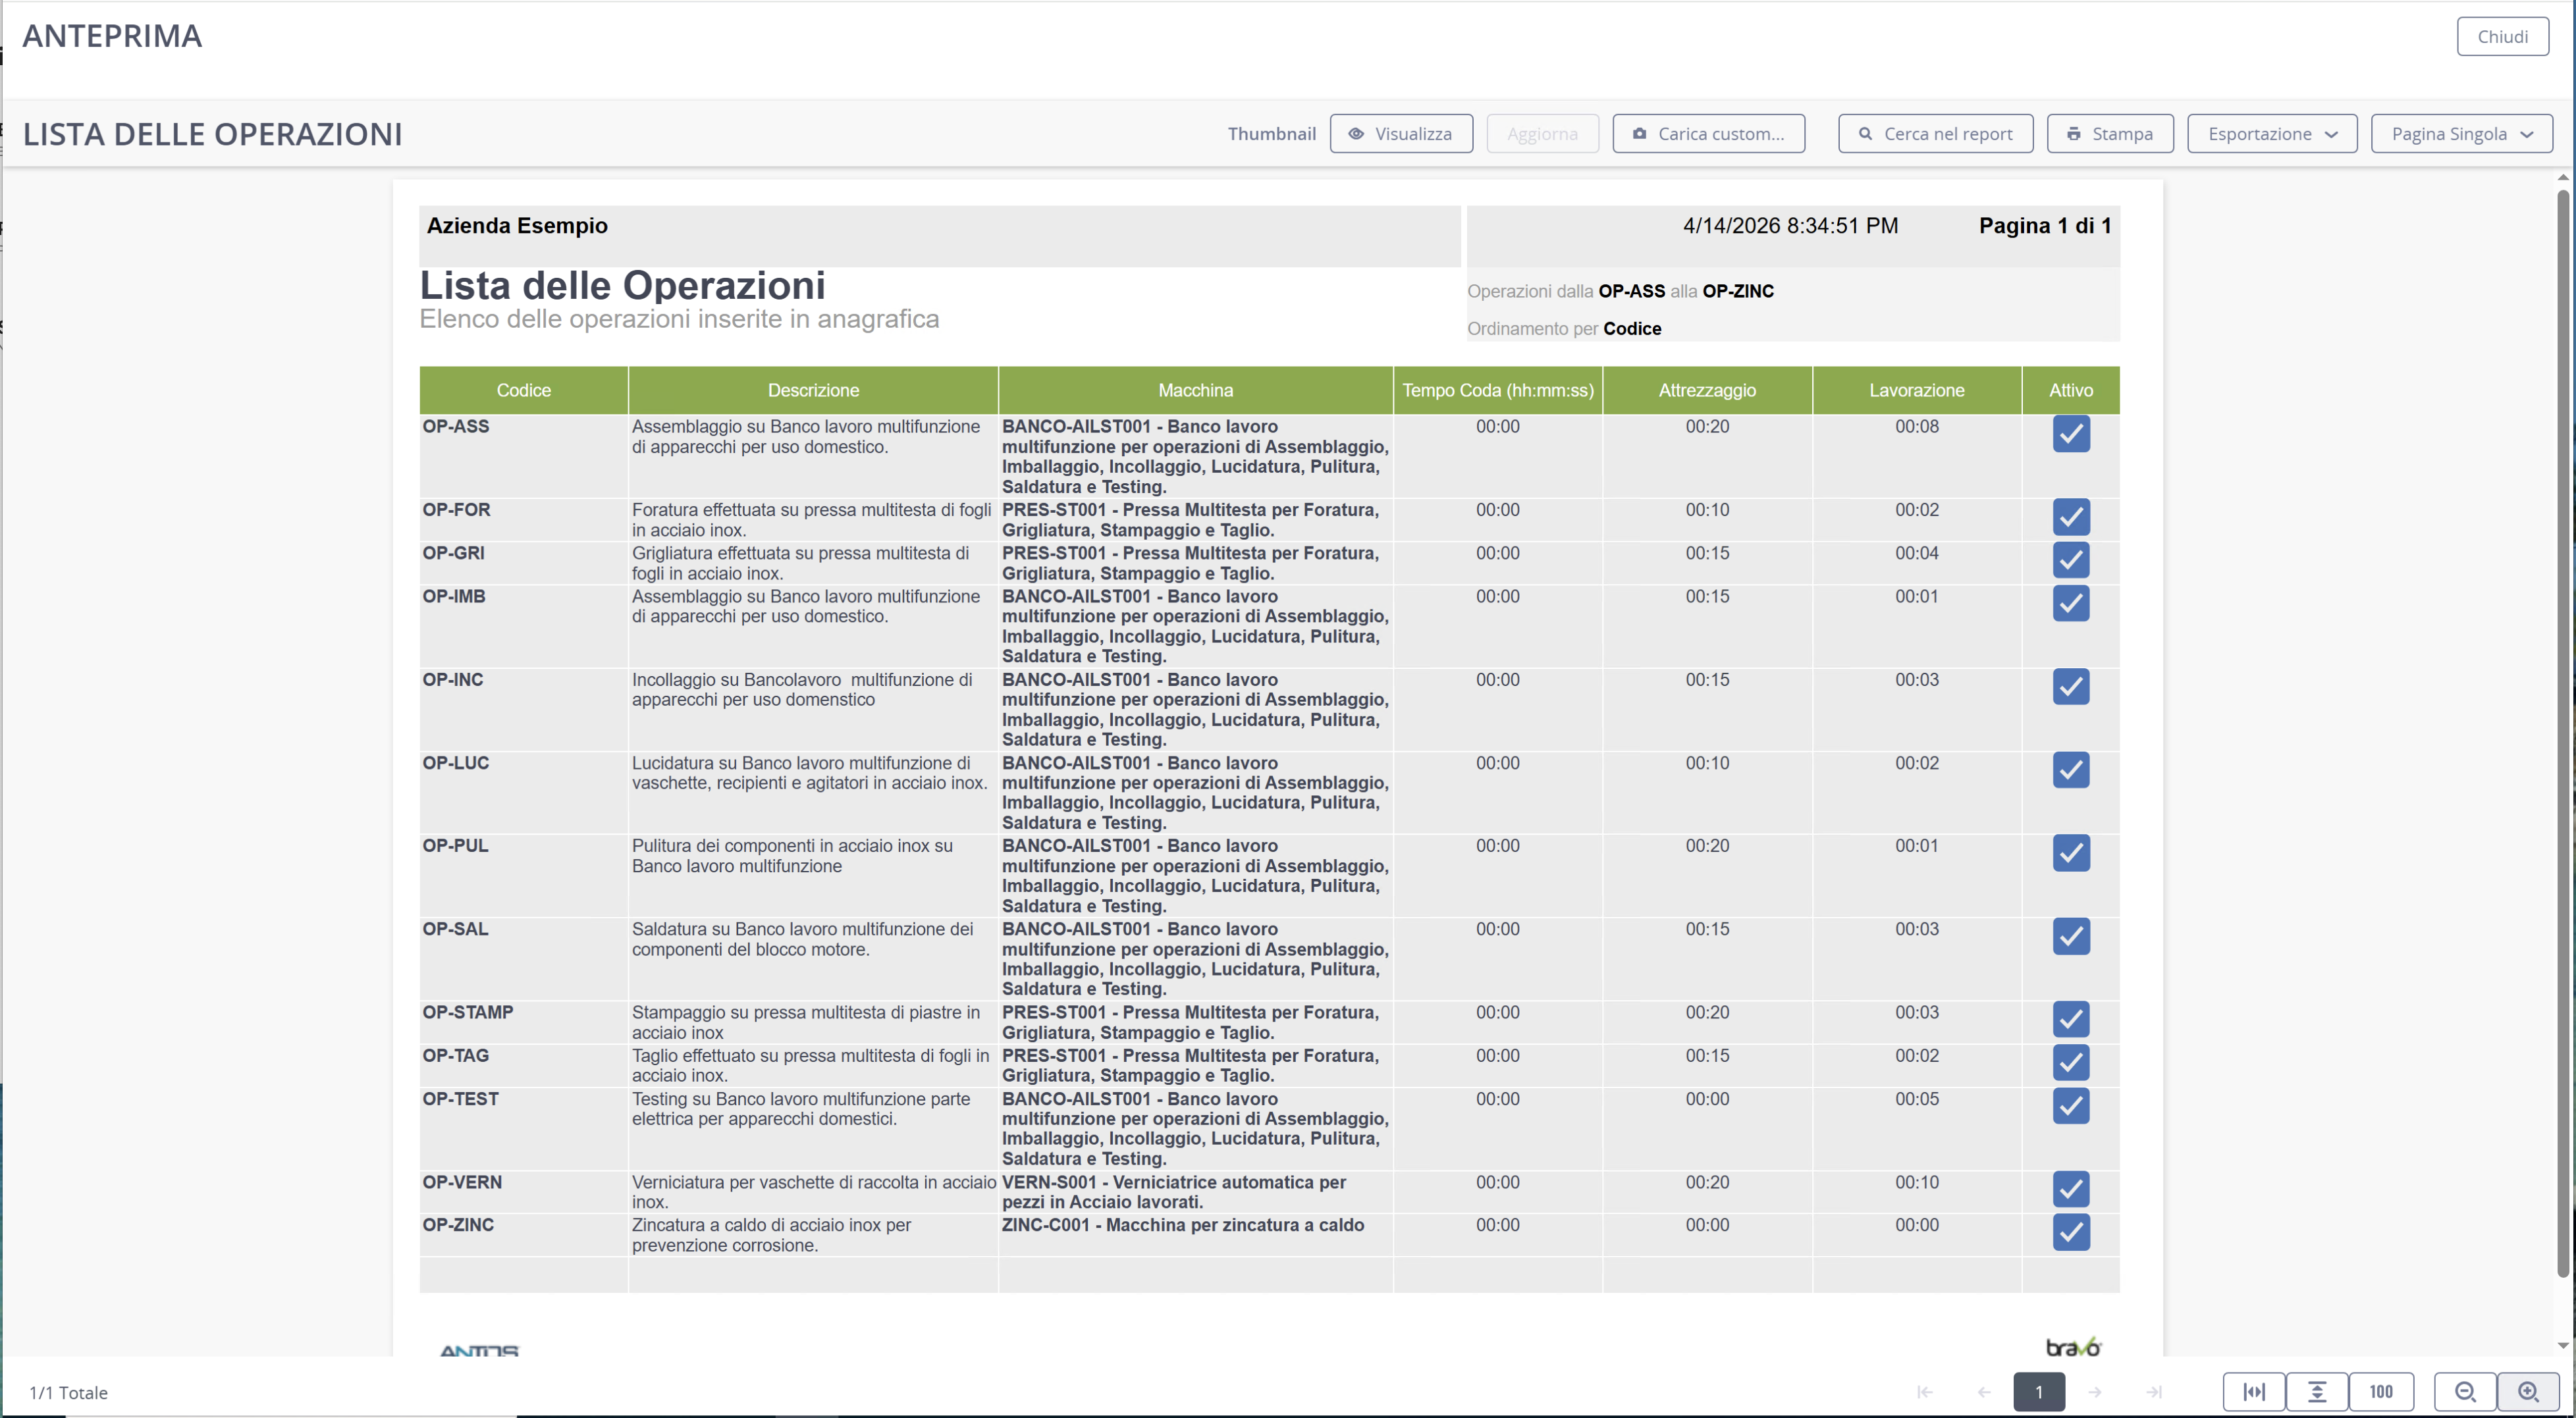2576x1418 pixels.
Task: Toggle the Attivo checkbox for OP-SAL
Action: point(2071,936)
